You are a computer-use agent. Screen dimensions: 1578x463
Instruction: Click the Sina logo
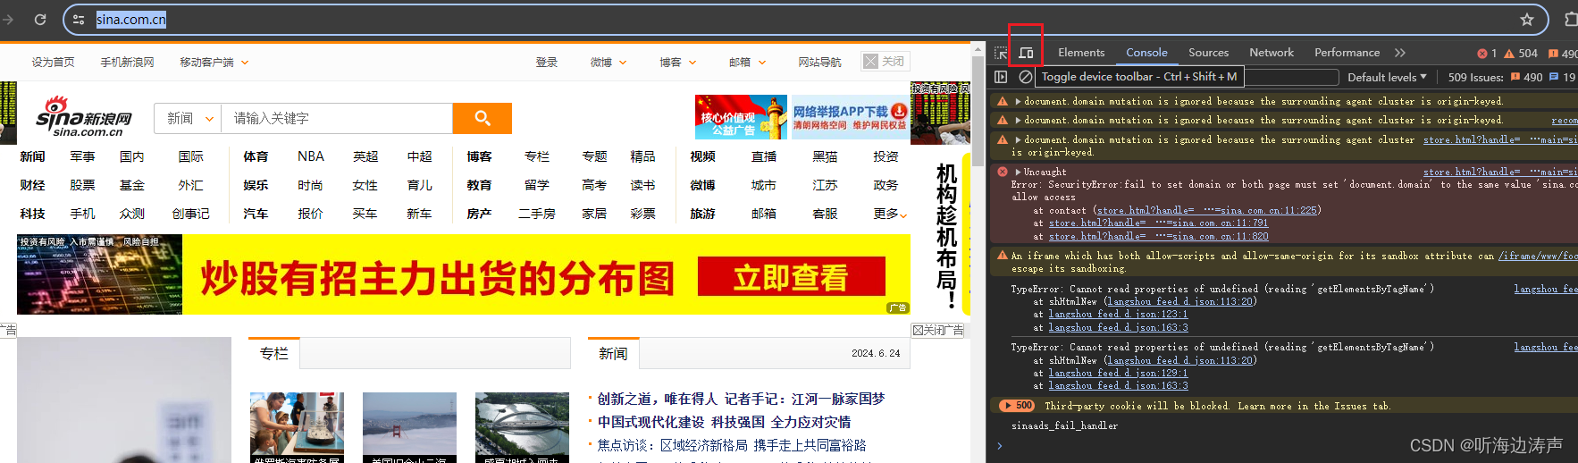(84, 118)
